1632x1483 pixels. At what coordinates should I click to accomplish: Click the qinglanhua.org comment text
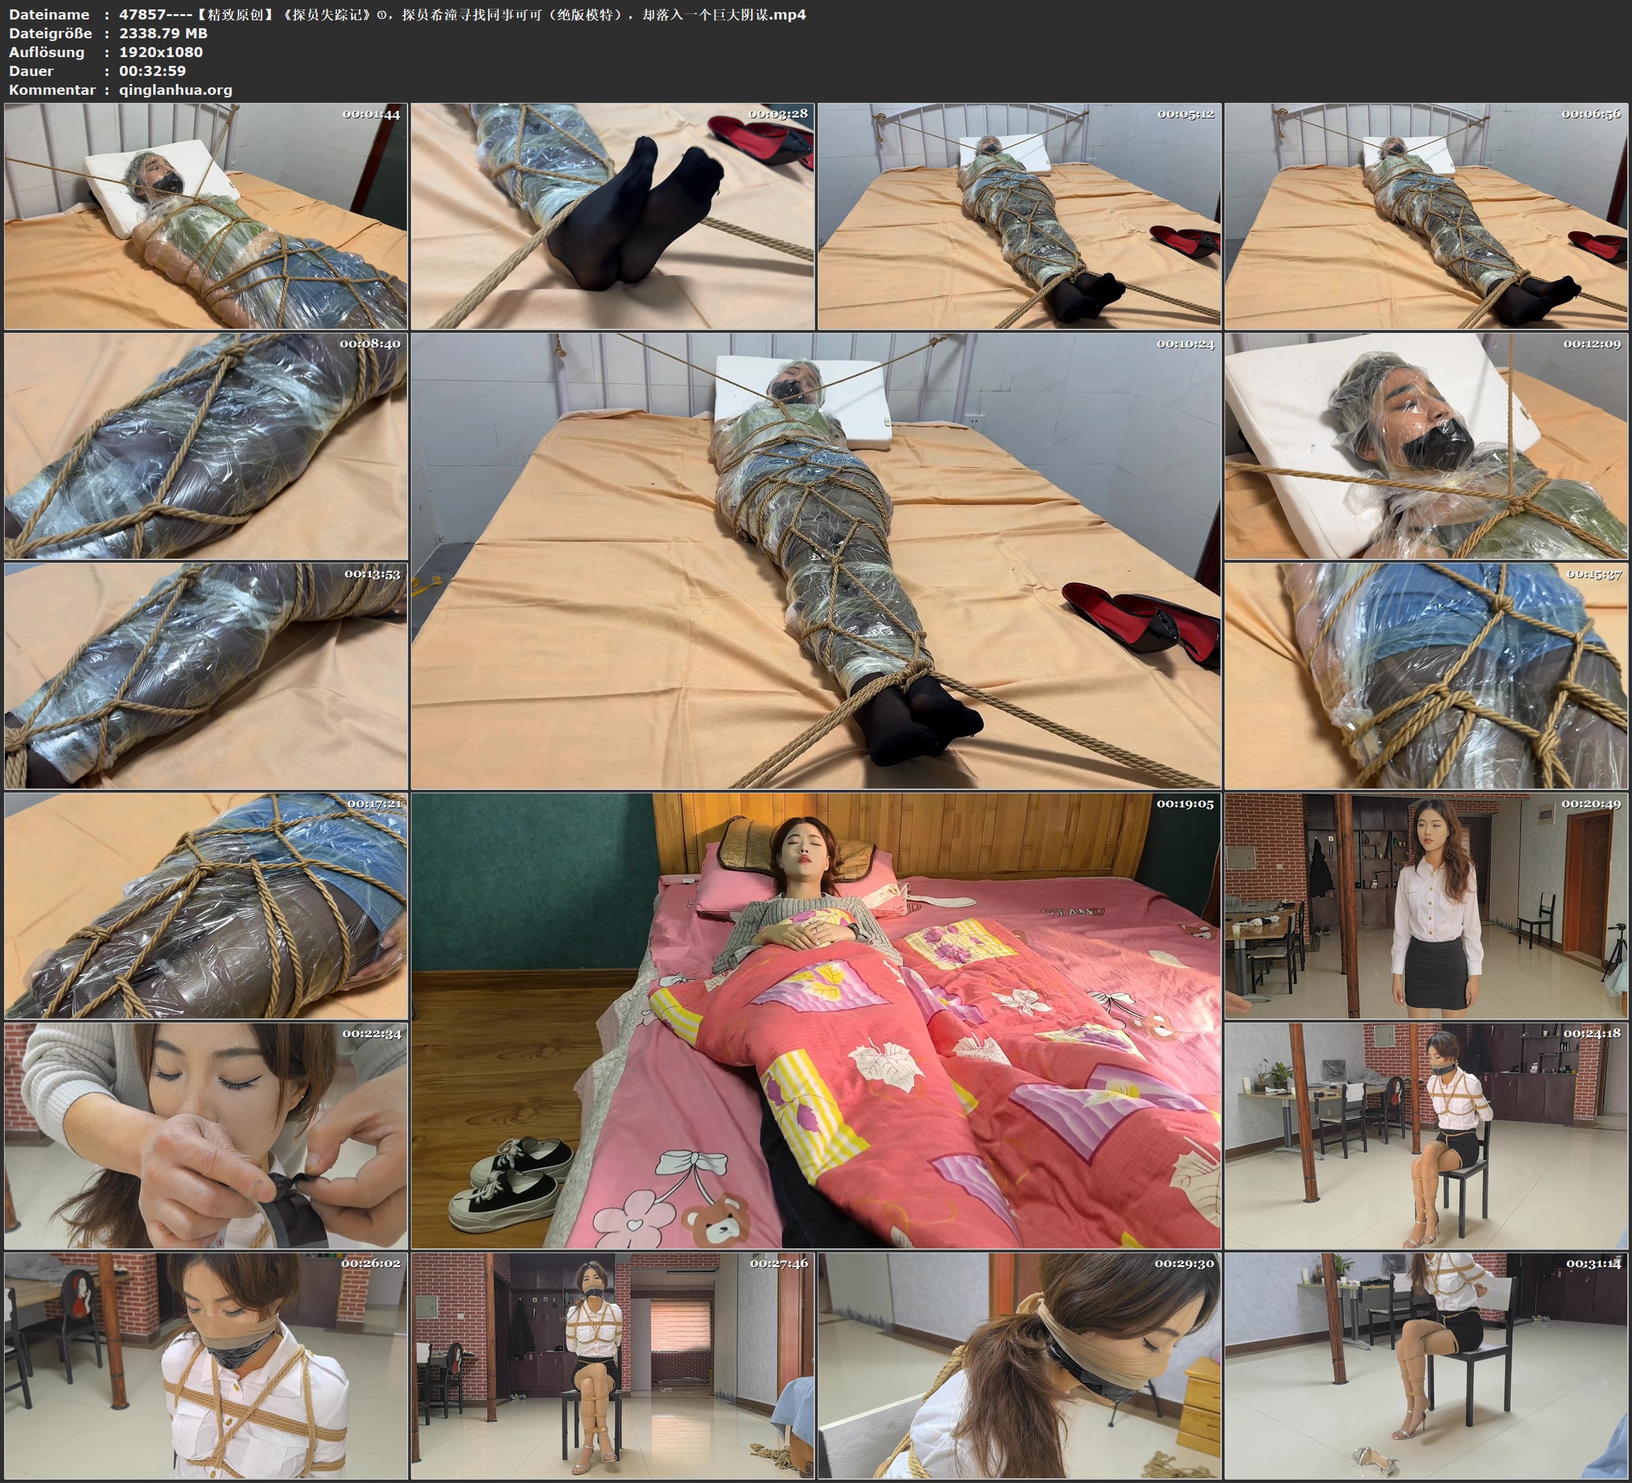(176, 90)
